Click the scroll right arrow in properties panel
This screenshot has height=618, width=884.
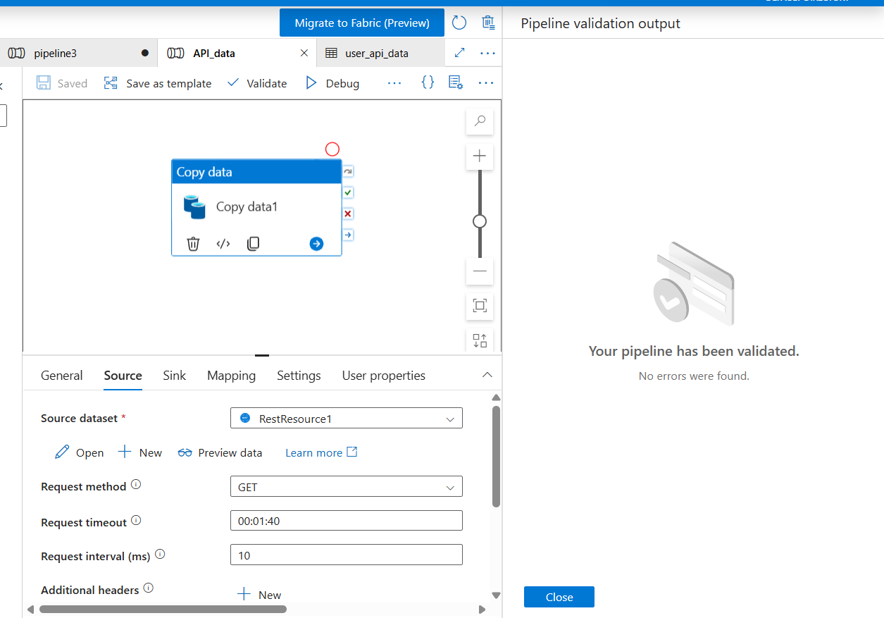pos(482,609)
